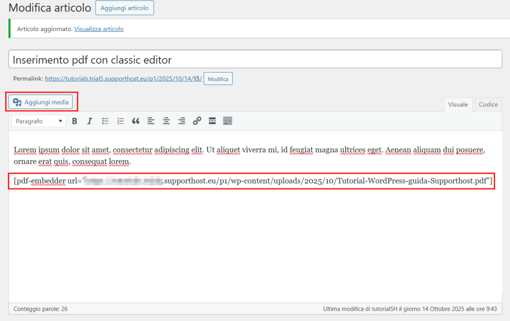The image size is (510, 321).
Task: Select the numbered list icon
Action: pyautogui.click(x=120, y=120)
